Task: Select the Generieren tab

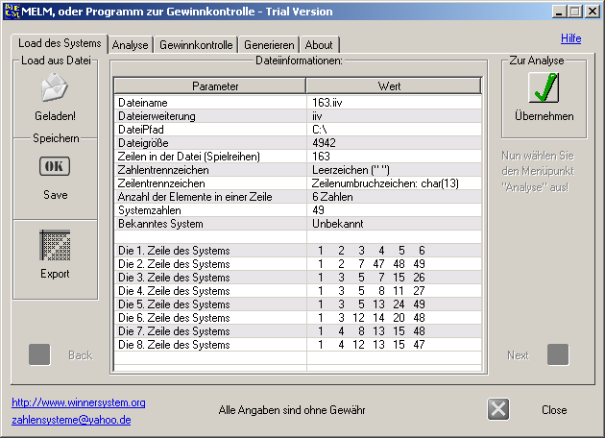Action: pyautogui.click(x=269, y=45)
